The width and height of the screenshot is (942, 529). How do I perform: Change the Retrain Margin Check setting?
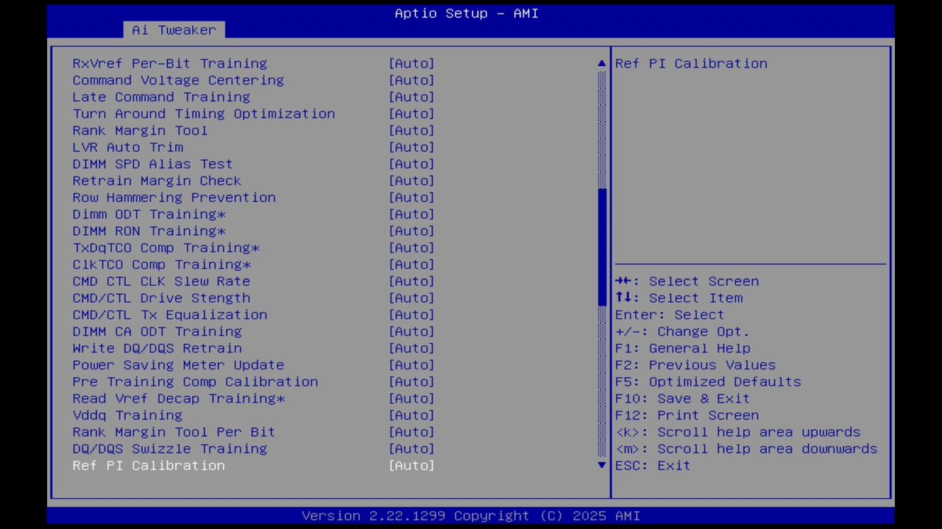(x=411, y=181)
